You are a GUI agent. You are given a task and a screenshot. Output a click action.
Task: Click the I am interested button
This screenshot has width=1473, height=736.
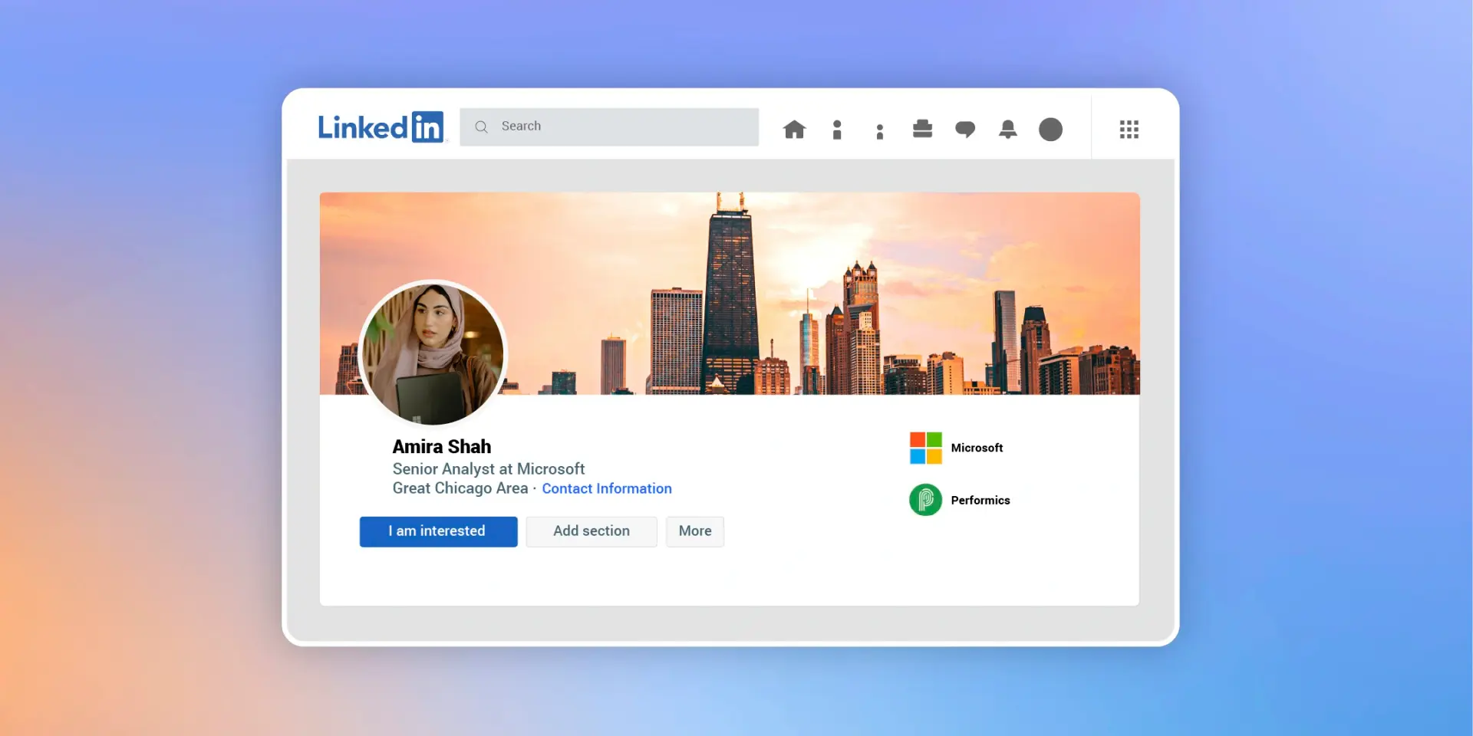tap(437, 531)
